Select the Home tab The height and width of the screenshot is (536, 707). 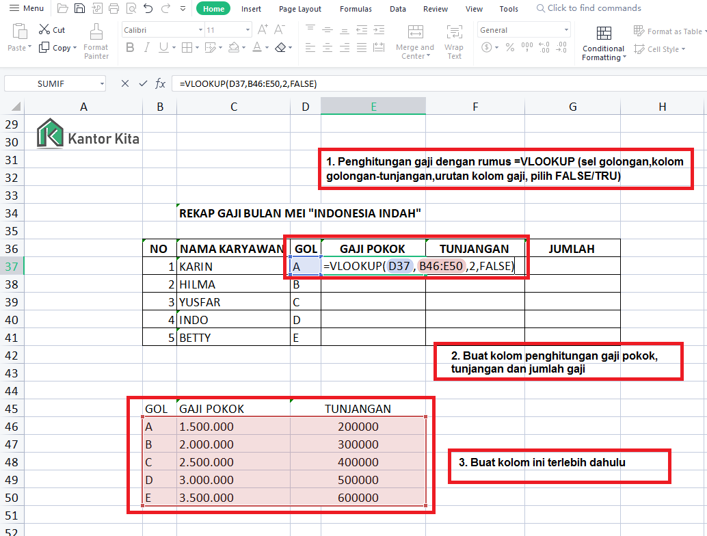213,9
